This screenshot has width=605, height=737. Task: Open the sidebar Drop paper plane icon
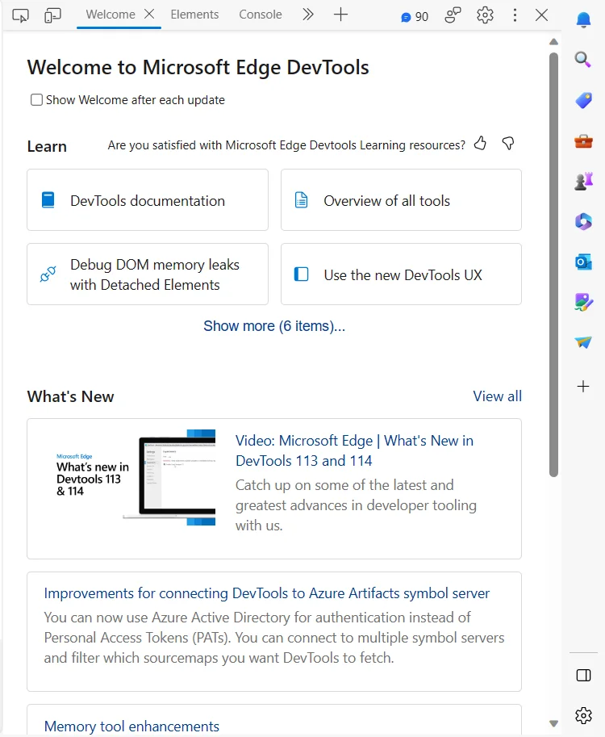(x=583, y=342)
